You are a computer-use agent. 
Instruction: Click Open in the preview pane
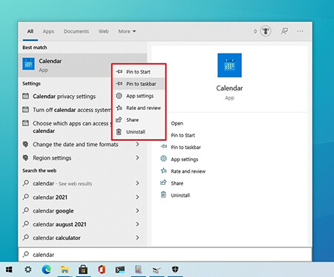[x=177, y=123]
